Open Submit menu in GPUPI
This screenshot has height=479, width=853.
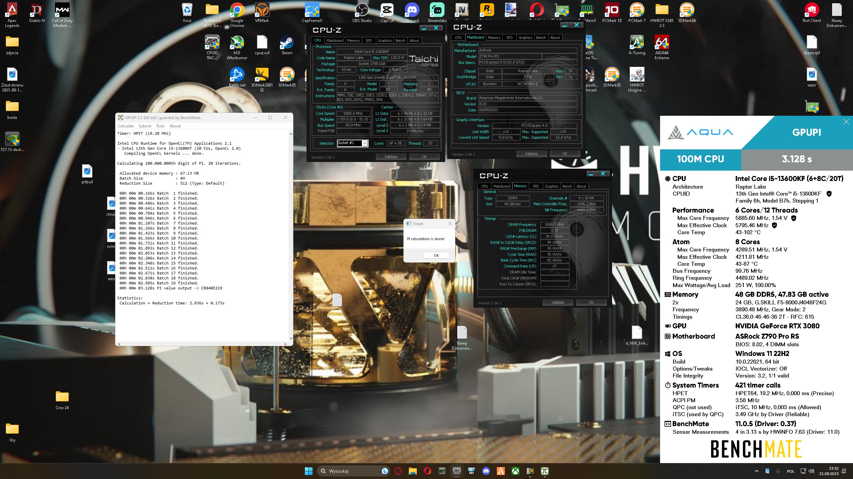(145, 126)
